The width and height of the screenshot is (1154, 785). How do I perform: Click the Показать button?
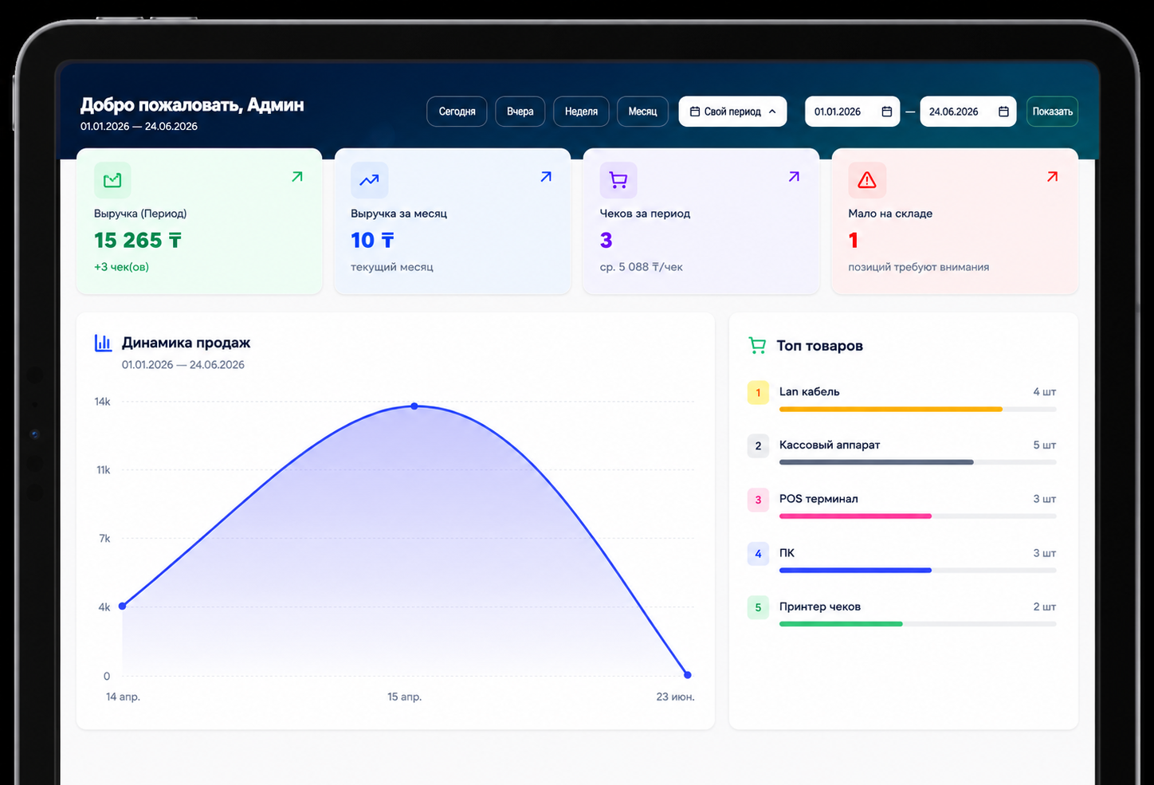pyautogui.click(x=1052, y=112)
